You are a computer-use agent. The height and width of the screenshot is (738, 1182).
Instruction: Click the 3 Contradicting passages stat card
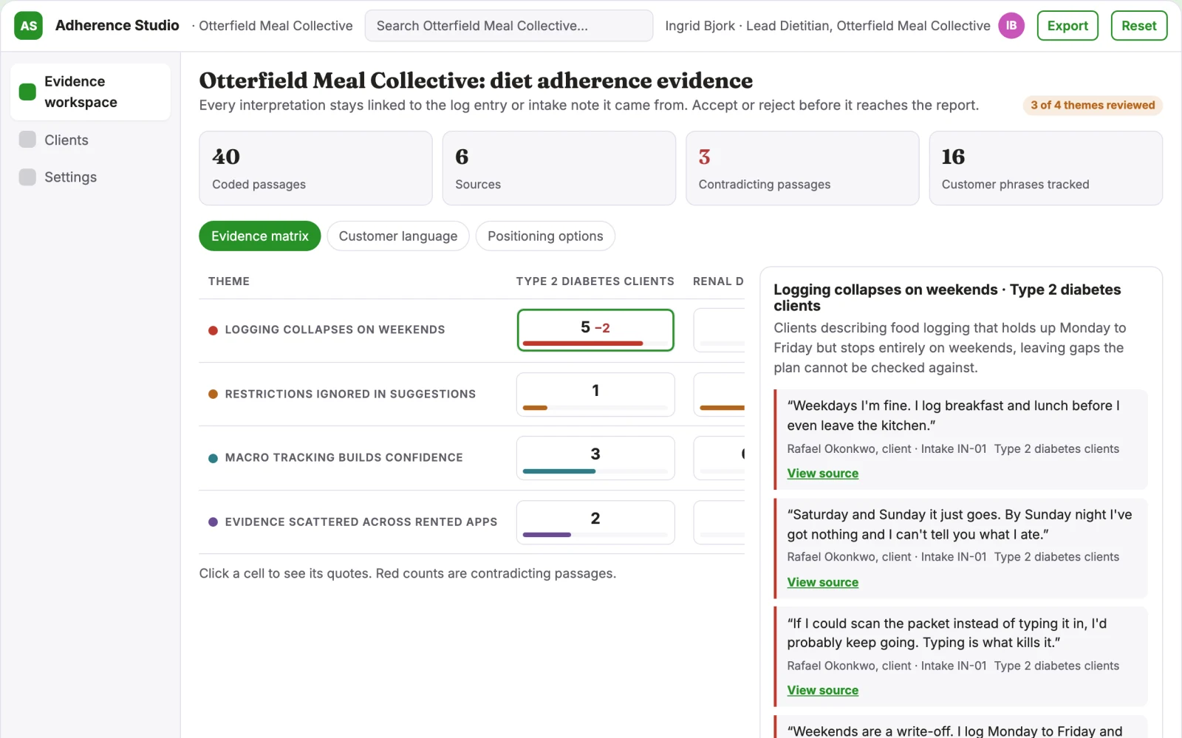point(802,168)
